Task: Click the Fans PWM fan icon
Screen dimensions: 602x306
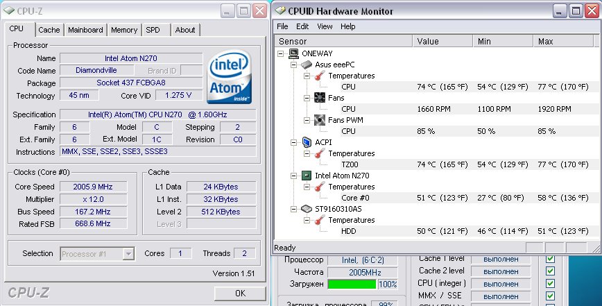Action: click(320, 120)
